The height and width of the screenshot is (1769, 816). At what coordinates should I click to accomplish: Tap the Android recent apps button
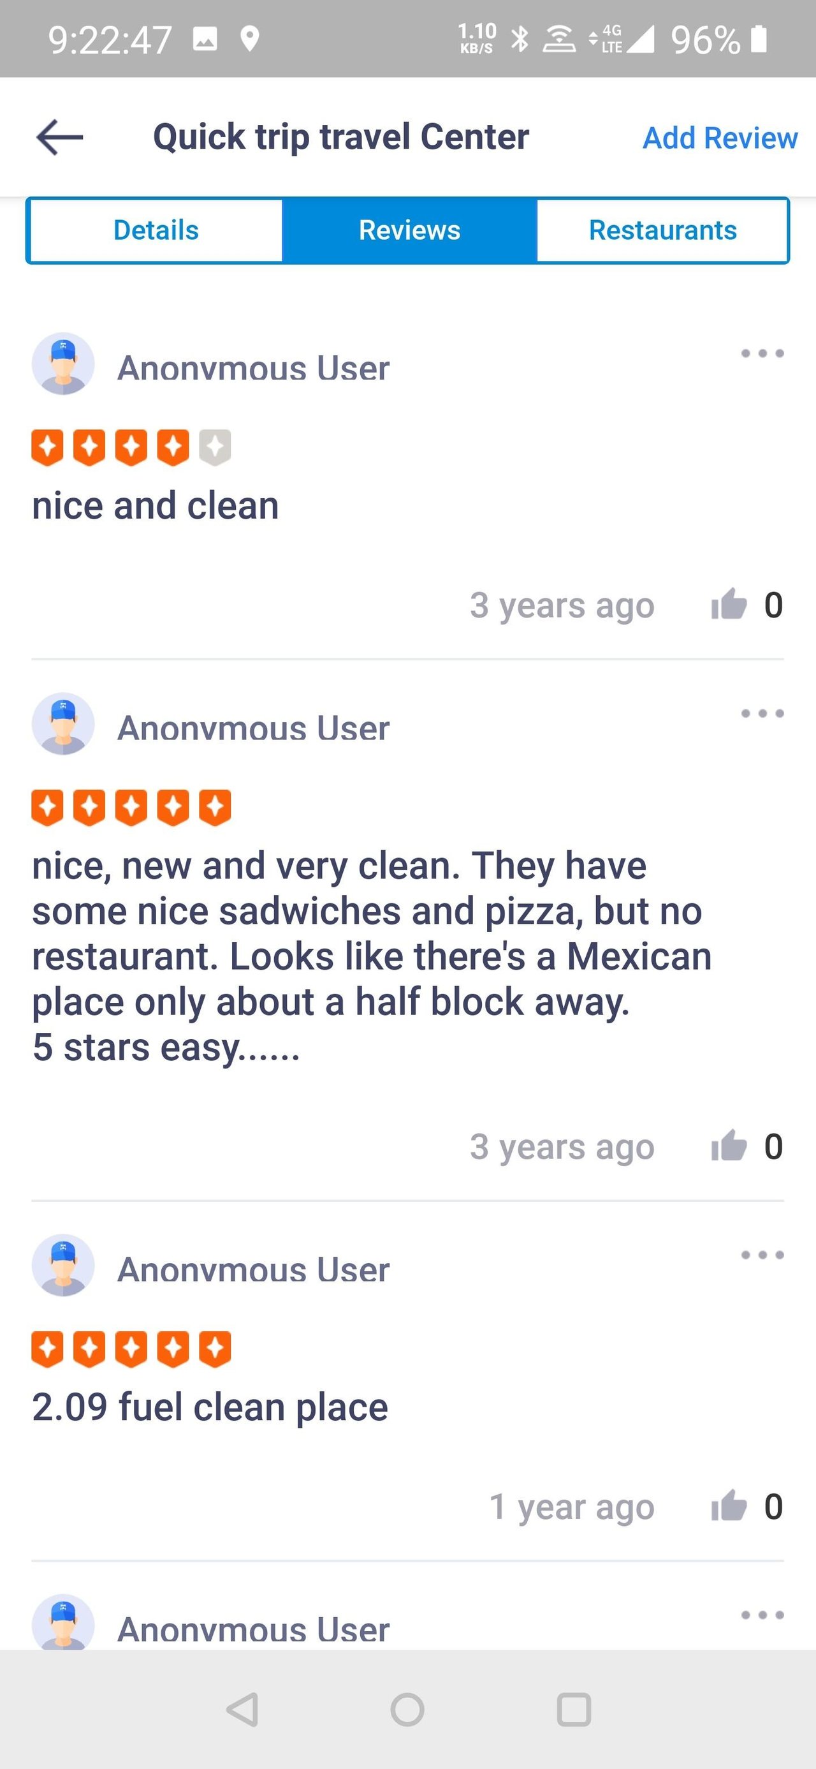pyautogui.click(x=574, y=1709)
